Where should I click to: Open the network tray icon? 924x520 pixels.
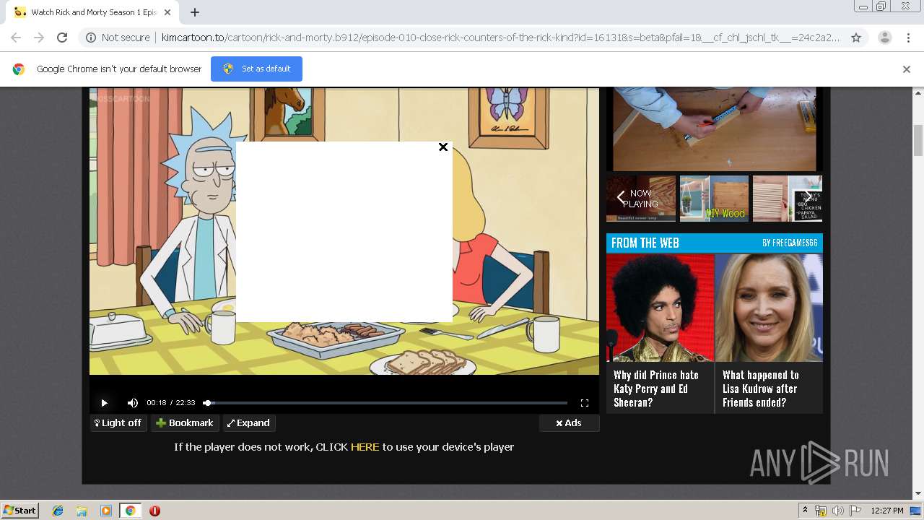pyautogui.click(x=821, y=511)
